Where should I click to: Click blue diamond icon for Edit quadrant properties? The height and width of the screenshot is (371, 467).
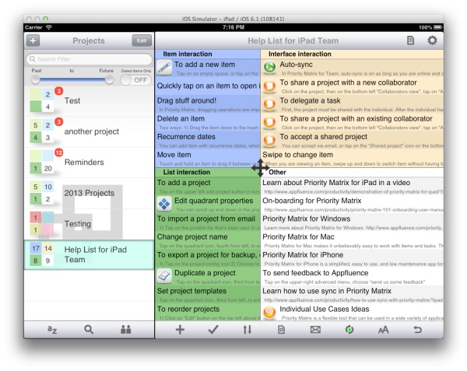click(x=164, y=204)
